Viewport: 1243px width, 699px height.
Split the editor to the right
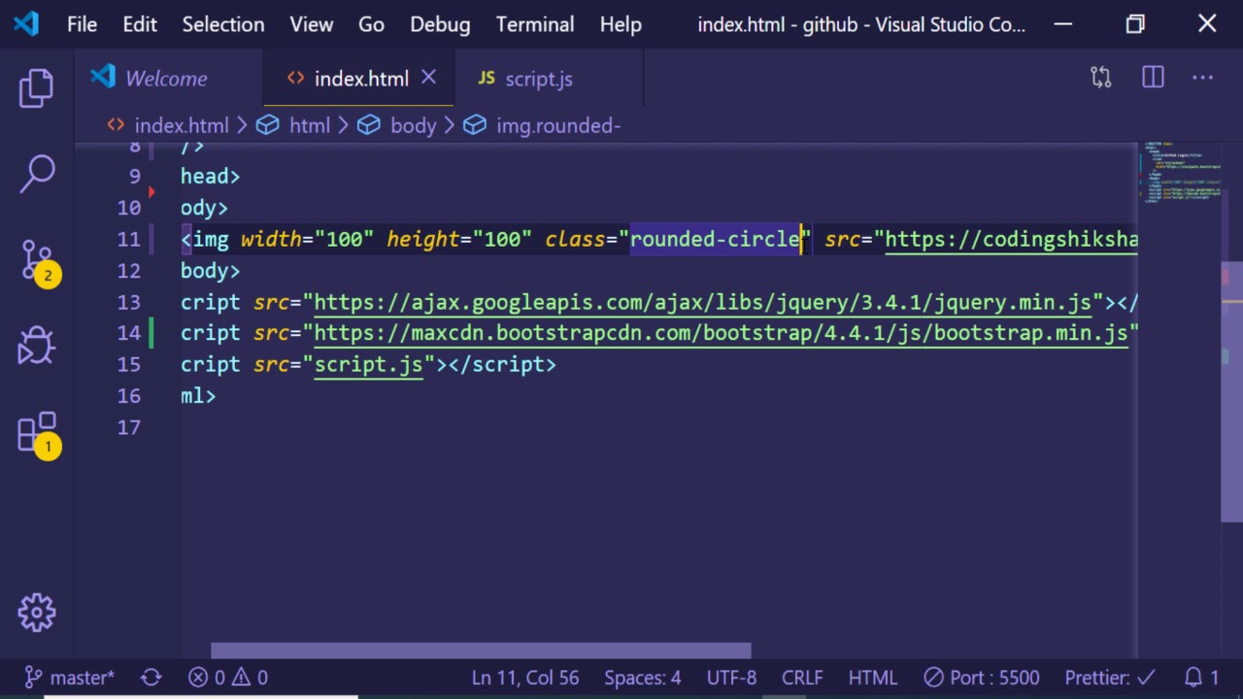(x=1153, y=78)
